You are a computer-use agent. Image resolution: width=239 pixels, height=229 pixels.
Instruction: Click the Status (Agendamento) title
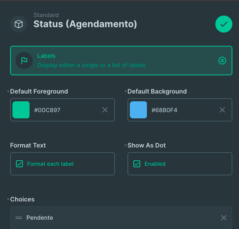click(x=85, y=24)
